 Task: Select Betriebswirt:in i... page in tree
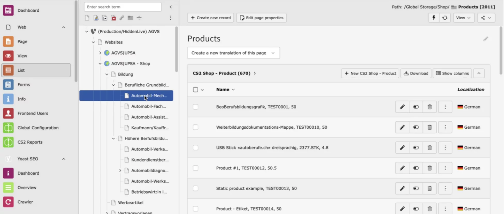click(x=149, y=192)
